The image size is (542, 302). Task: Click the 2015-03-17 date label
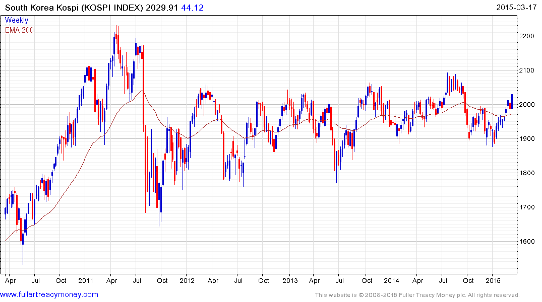point(516,8)
